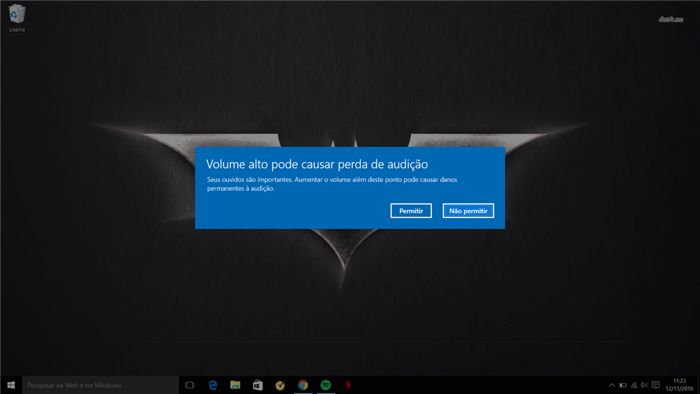Switch to Google Chrome on the taskbar

click(303, 385)
